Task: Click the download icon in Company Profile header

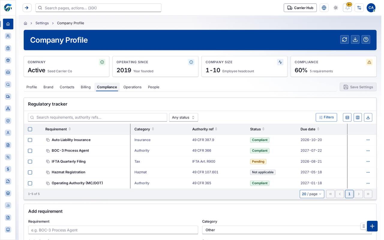Action: pyautogui.click(x=355, y=40)
